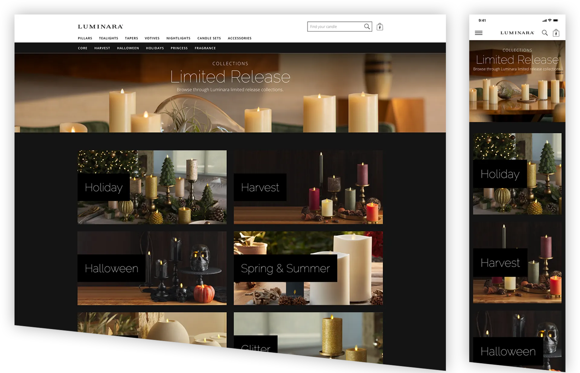Click the COLLECTIONS label on mobile banner
Viewport: 580px width, 373px height.
coord(517,50)
